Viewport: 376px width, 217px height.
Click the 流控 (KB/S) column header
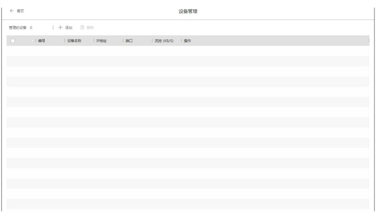coord(164,41)
